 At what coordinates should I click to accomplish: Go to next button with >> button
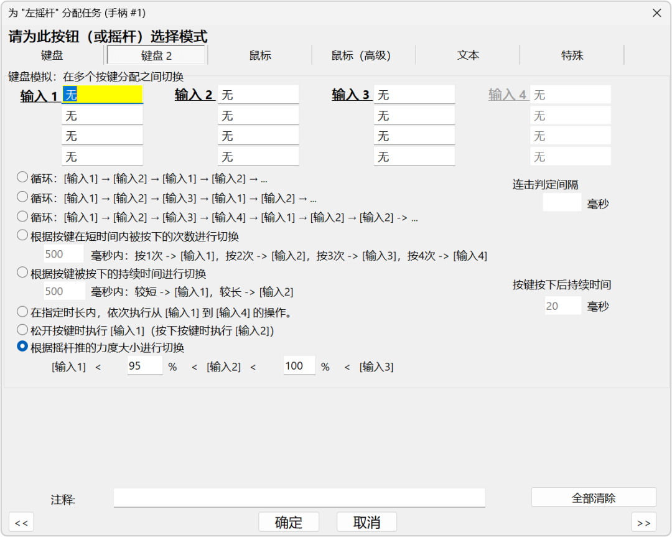point(644,522)
